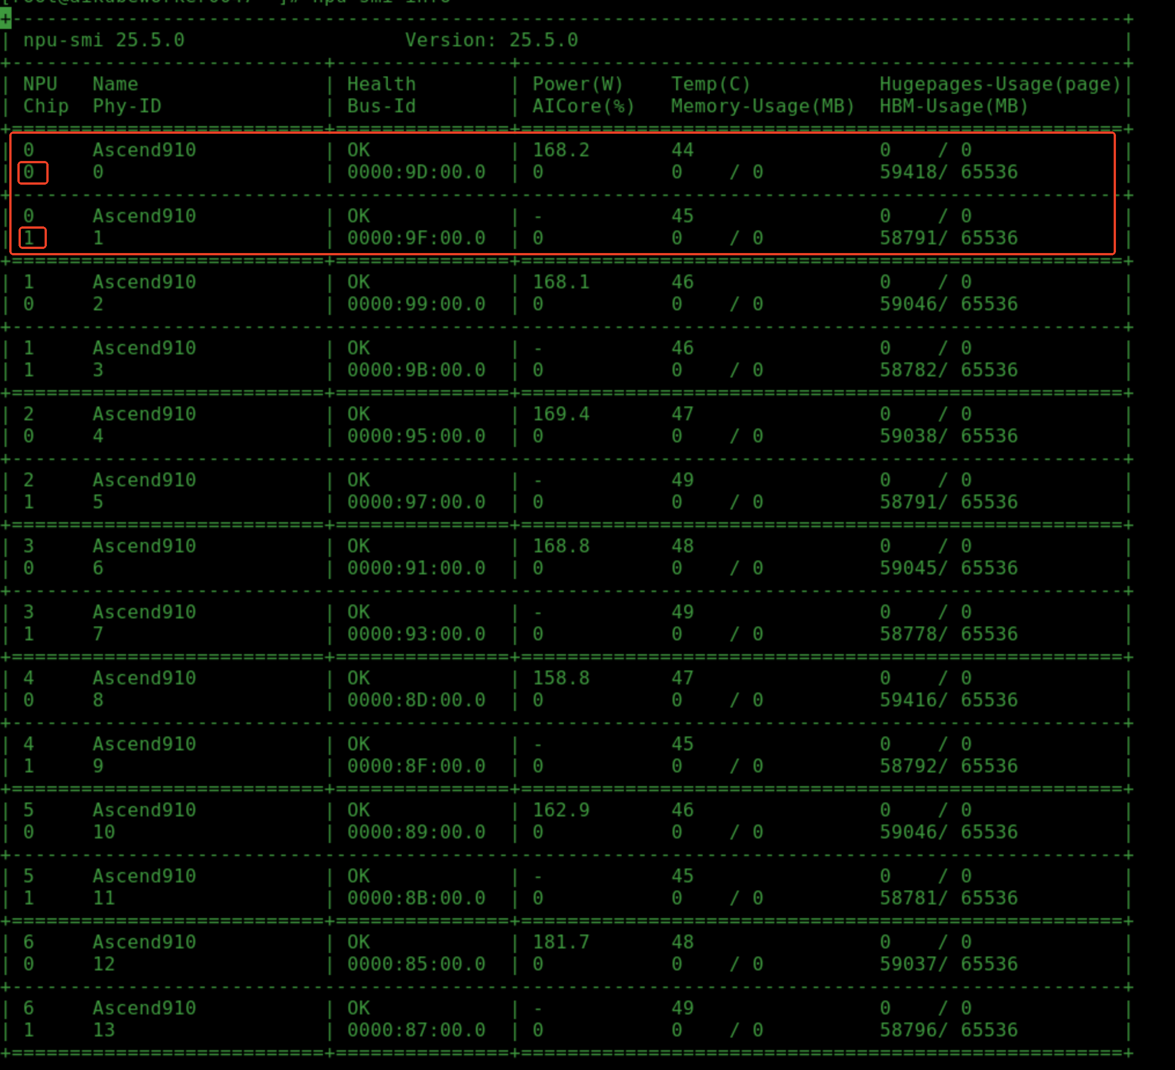Select bus ID "0000:99:00.0"
Screen dimensions: 1175x1070
[x=416, y=304]
